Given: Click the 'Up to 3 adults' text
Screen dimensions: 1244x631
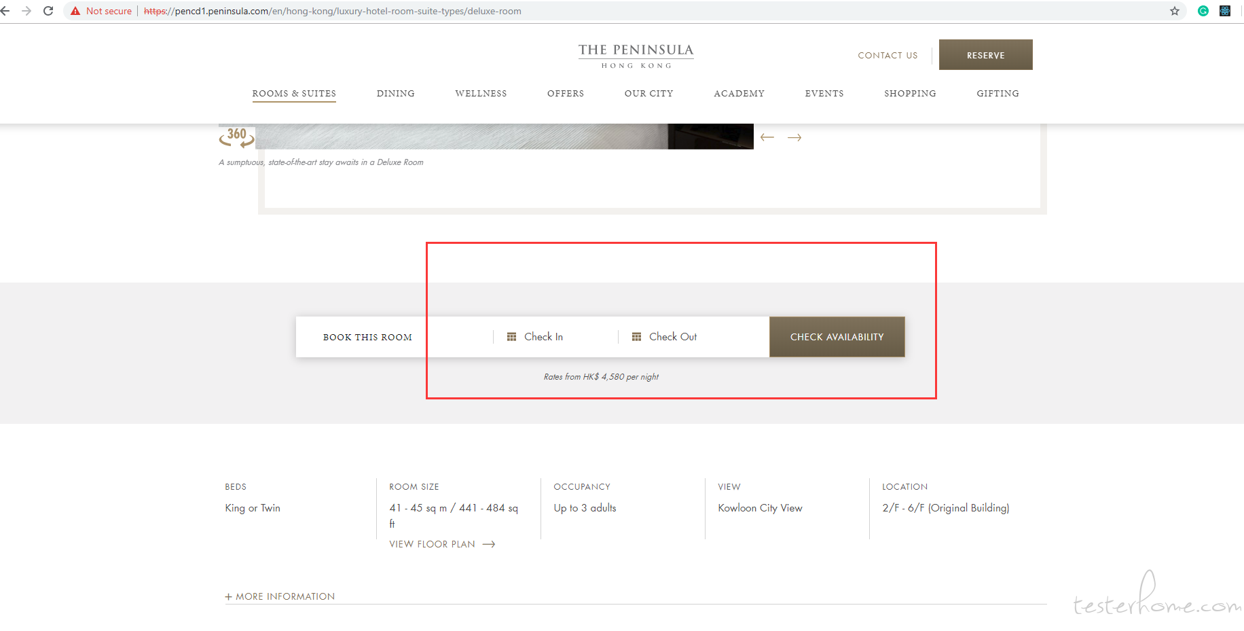Looking at the screenshot, I should tap(585, 508).
